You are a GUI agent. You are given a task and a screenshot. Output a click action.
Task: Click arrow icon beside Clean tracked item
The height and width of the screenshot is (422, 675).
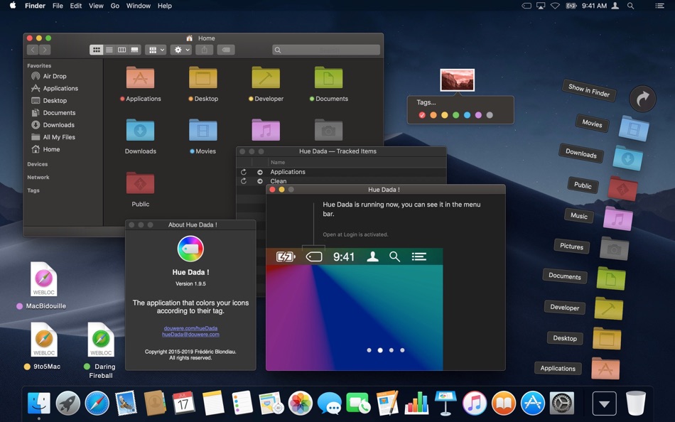click(x=260, y=181)
